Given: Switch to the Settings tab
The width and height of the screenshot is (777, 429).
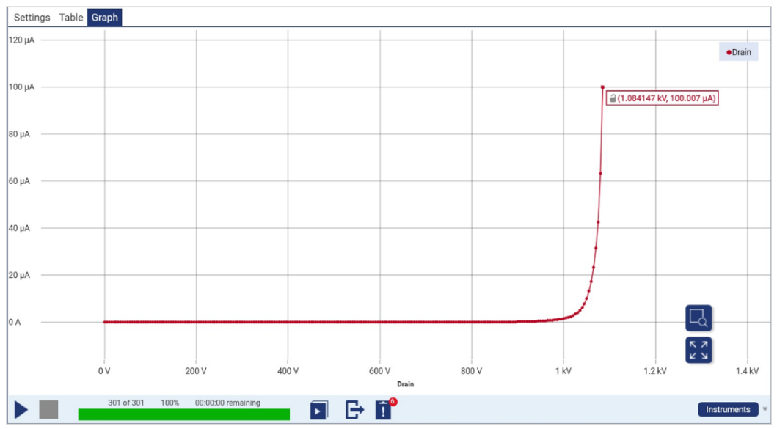Looking at the screenshot, I should pyautogui.click(x=32, y=18).
